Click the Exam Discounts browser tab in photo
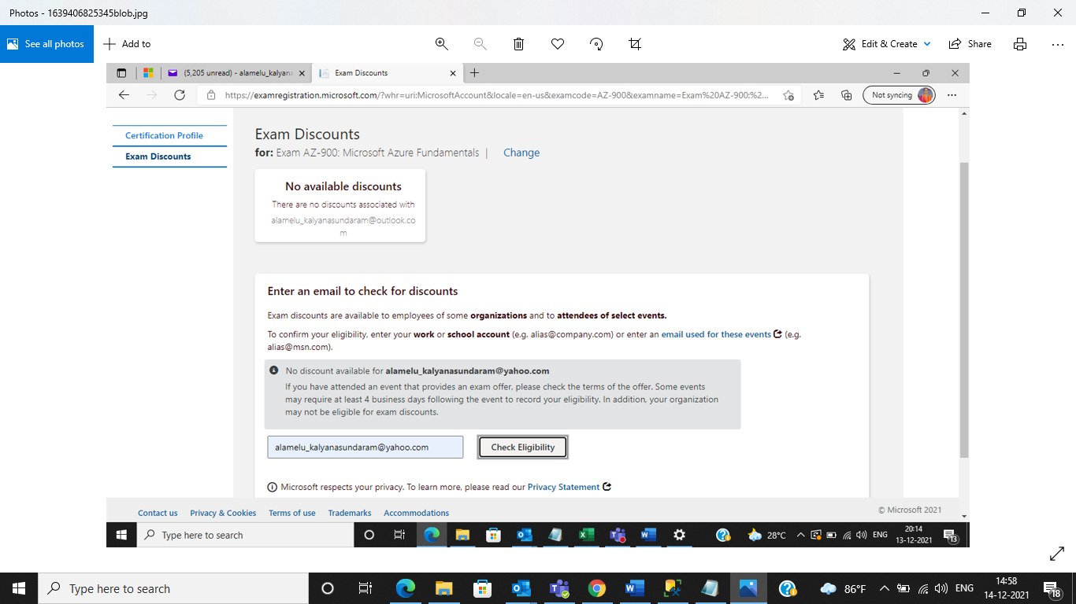This screenshot has width=1076, height=604. tap(387, 73)
